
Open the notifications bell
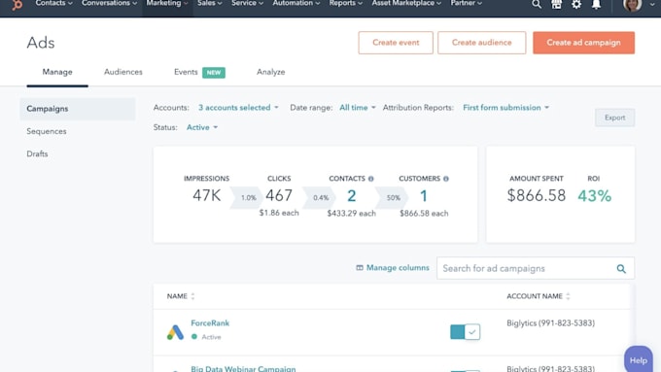coord(596,4)
